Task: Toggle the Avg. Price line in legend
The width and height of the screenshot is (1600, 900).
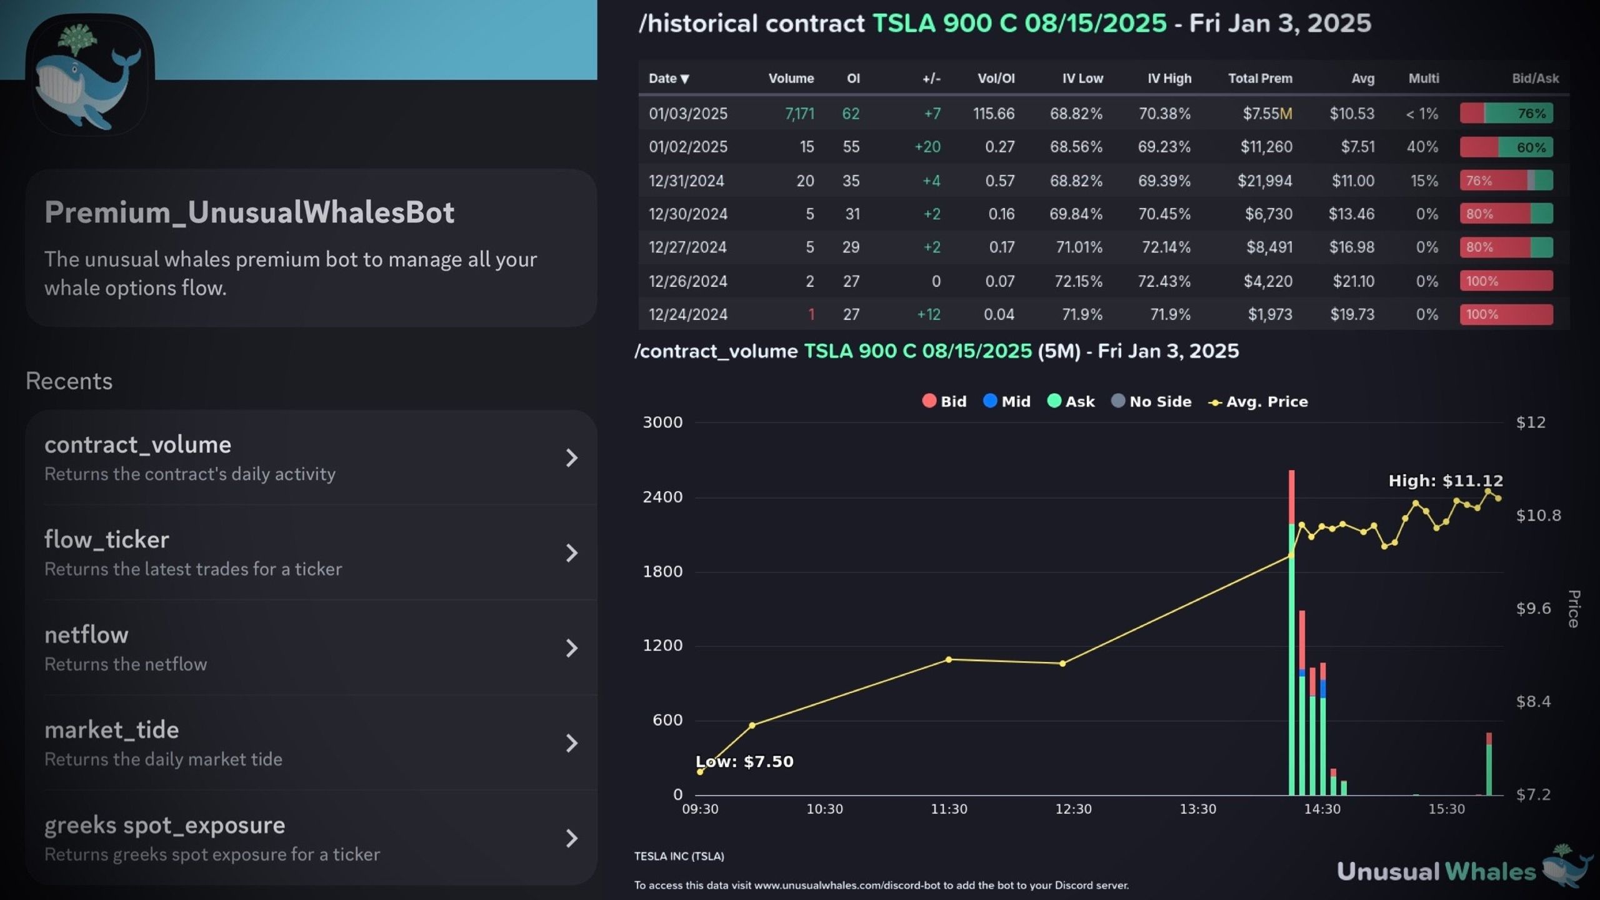Action: 1258,401
